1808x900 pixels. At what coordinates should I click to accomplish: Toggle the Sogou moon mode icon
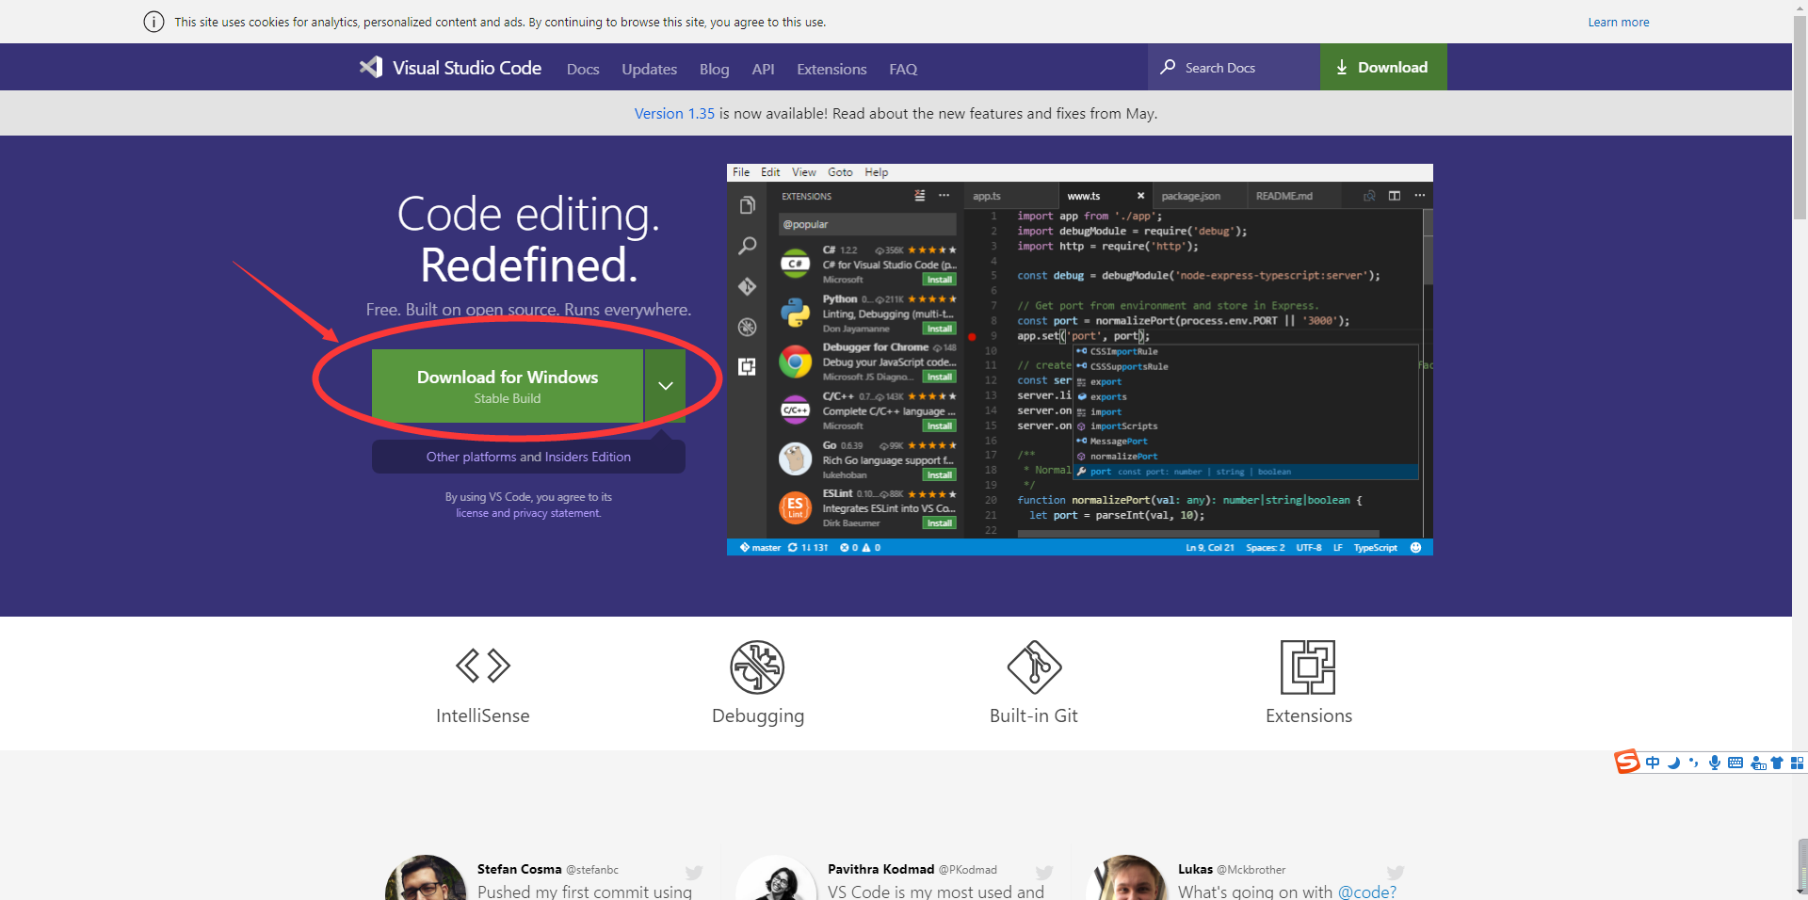pyautogui.click(x=1673, y=763)
